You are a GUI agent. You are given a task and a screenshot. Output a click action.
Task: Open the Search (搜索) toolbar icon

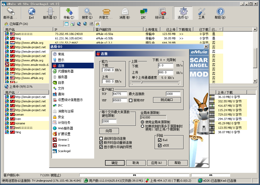point(87,13)
